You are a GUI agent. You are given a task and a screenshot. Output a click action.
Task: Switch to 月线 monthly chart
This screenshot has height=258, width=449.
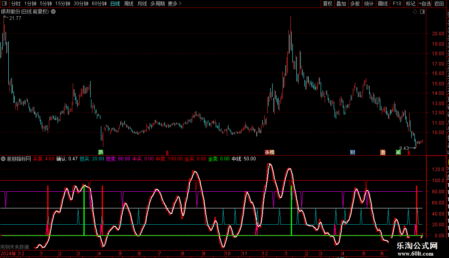coord(142,4)
